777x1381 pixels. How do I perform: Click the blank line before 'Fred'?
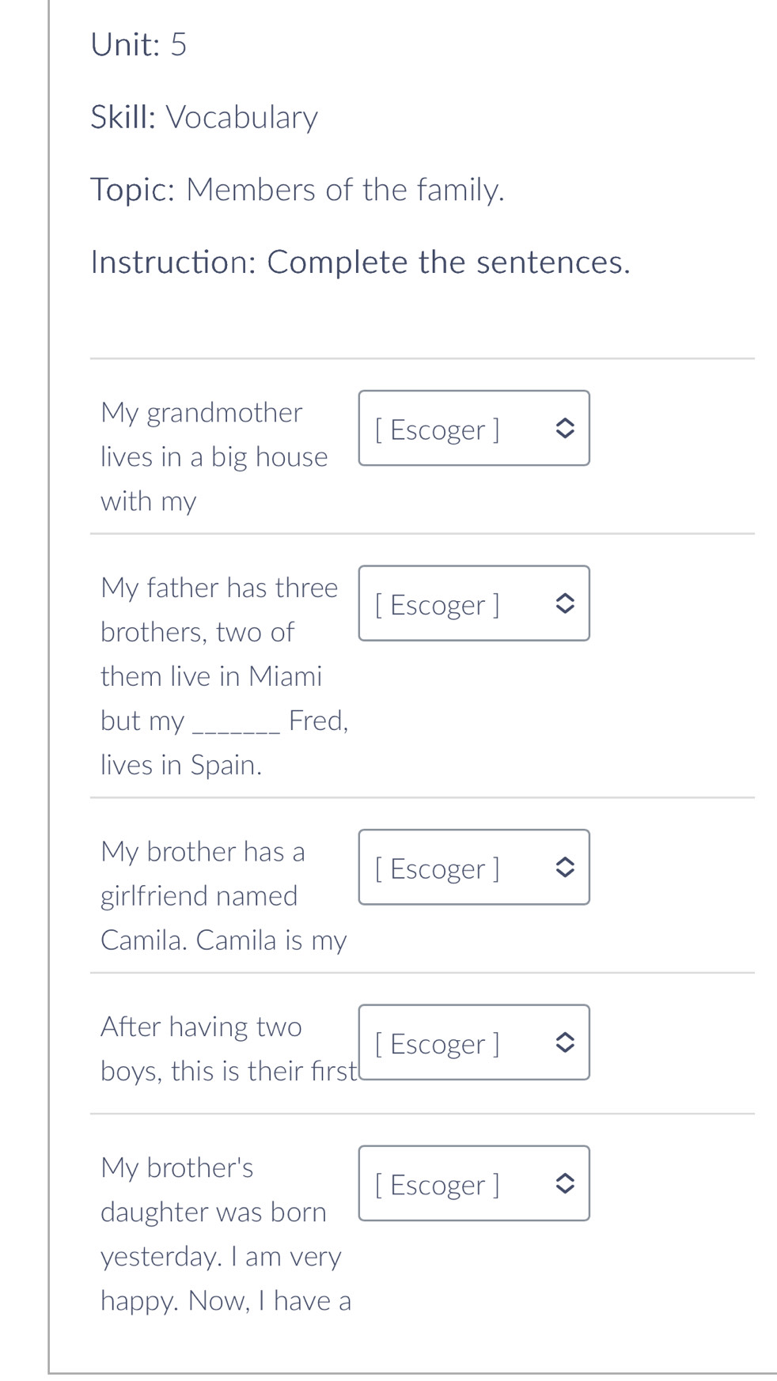(x=237, y=723)
